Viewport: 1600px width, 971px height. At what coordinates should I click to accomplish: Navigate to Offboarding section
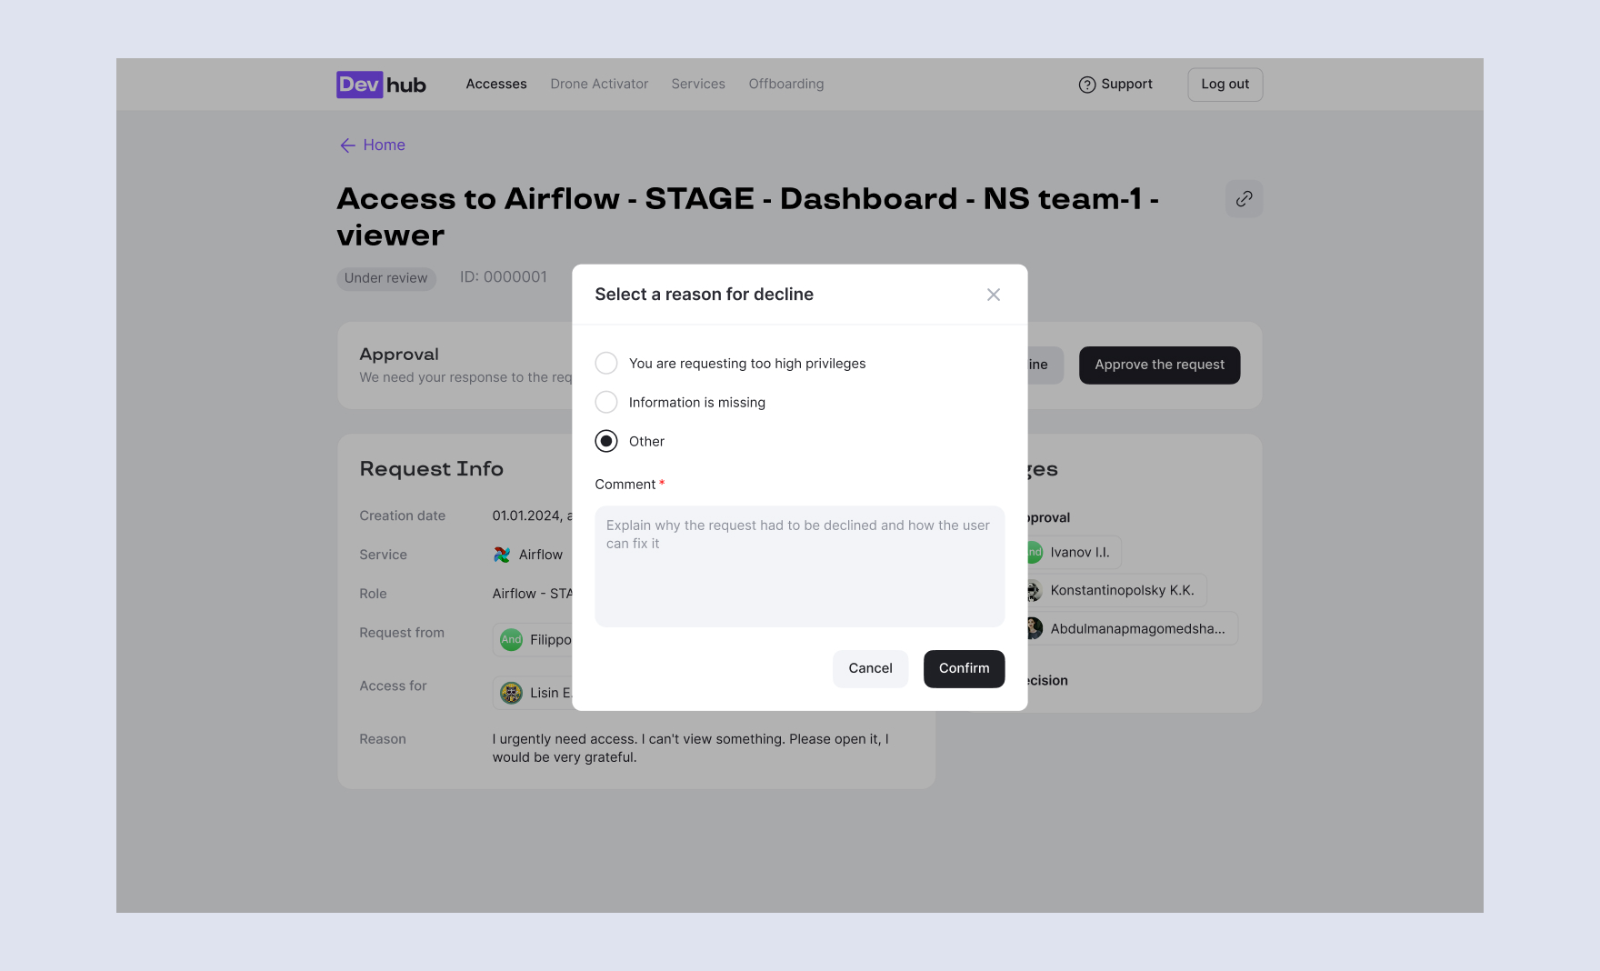[x=785, y=85]
